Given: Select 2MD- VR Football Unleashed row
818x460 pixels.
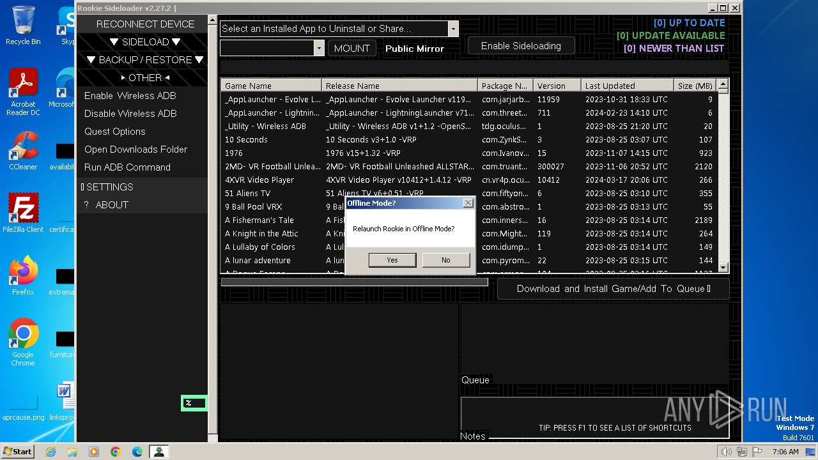Looking at the screenshot, I should [468, 166].
